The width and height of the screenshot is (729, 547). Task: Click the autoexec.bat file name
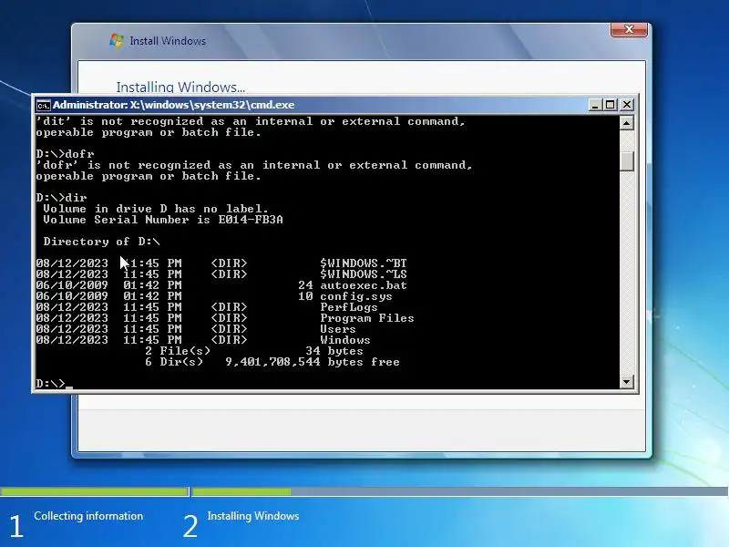(363, 285)
